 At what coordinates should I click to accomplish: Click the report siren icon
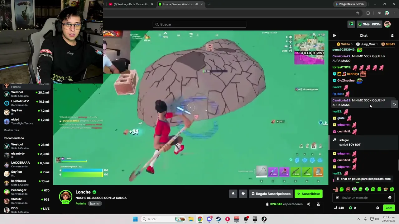[318, 204]
